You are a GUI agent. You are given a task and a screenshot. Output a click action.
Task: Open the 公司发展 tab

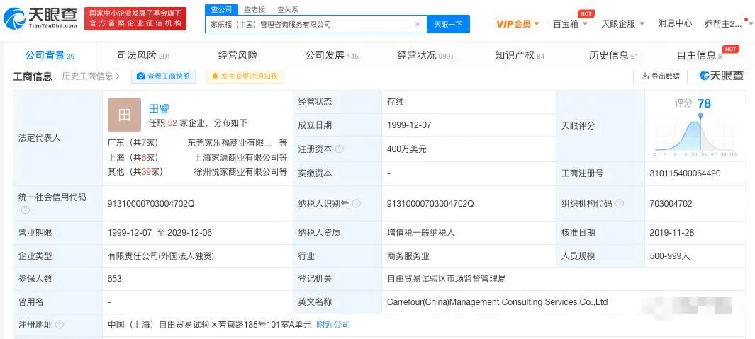coord(332,55)
